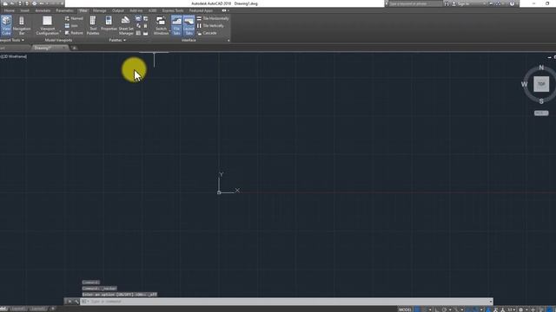Open the Help question mark icon

click(x=512, y=3)
